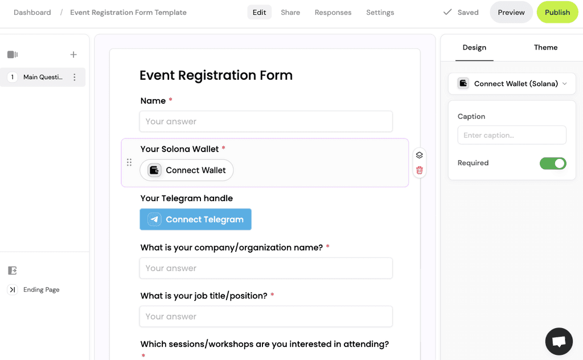Click the Saved checkmark indicator
This screenshot has height=360, width=583.
[460, 12]
